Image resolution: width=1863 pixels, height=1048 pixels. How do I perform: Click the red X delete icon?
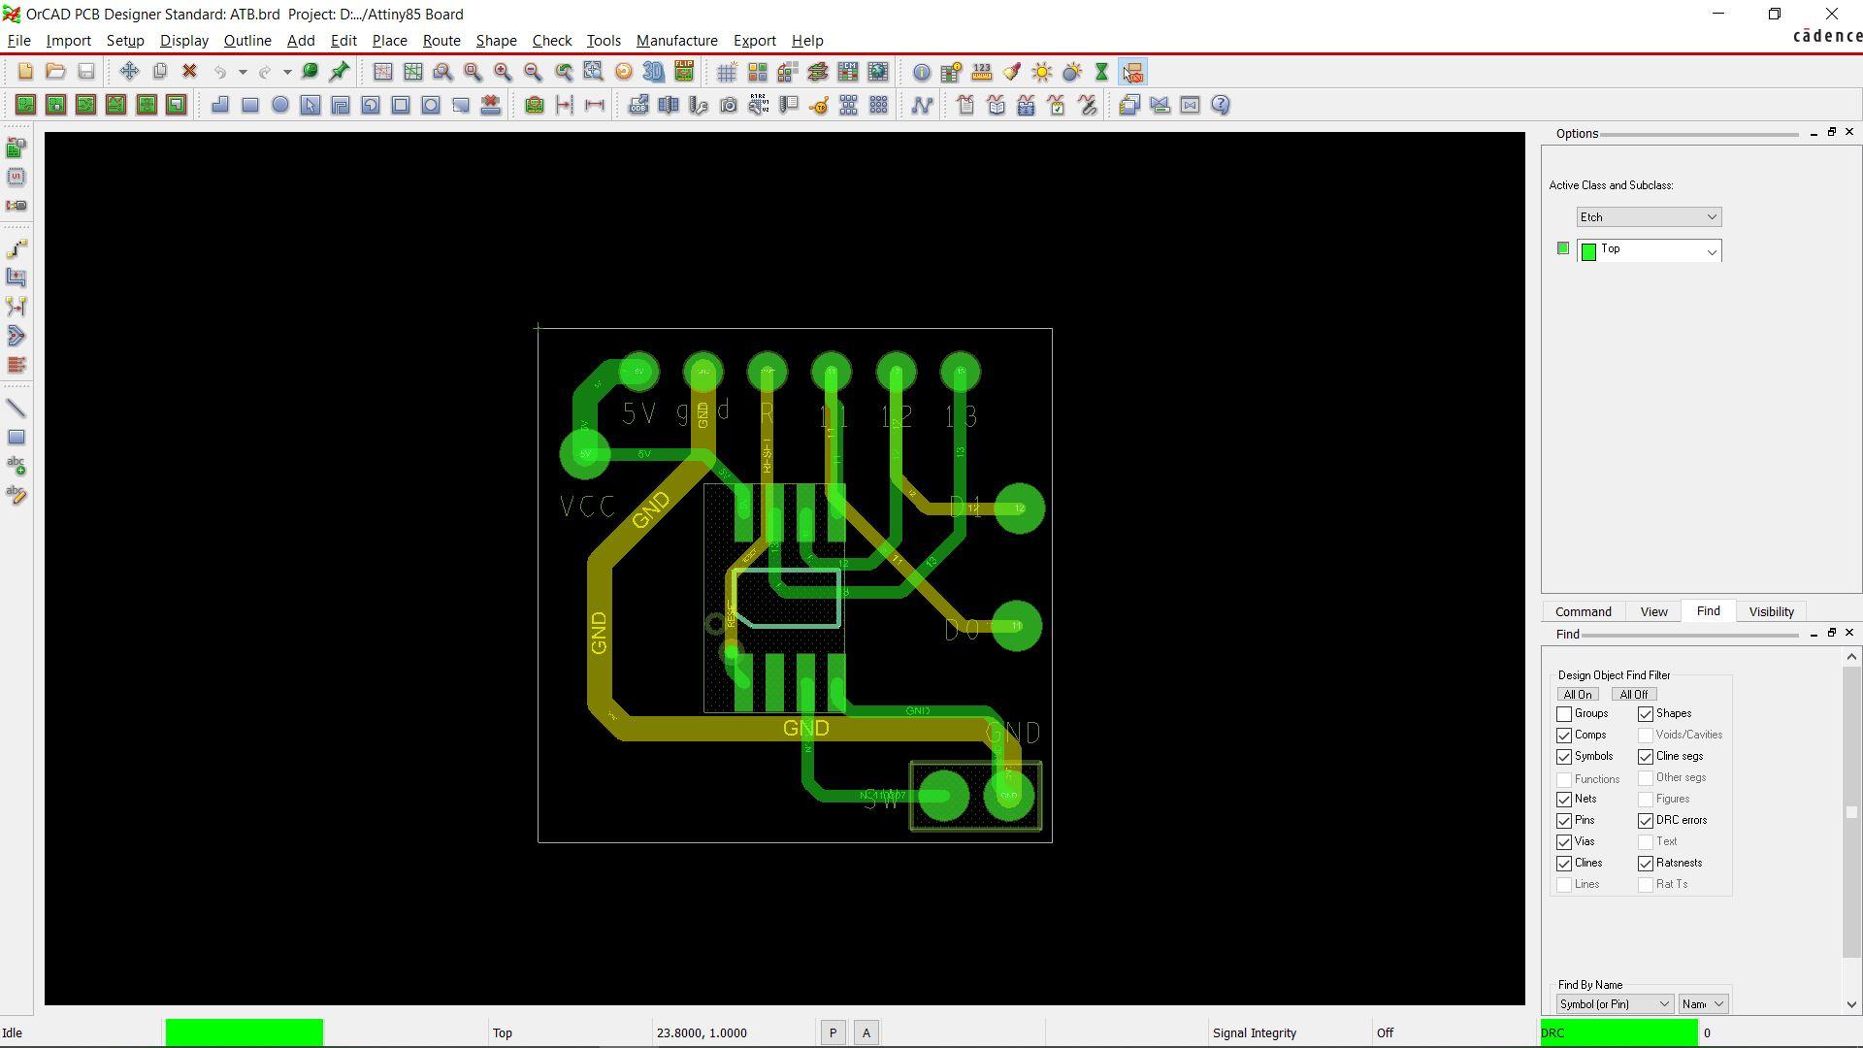[190, 72]
